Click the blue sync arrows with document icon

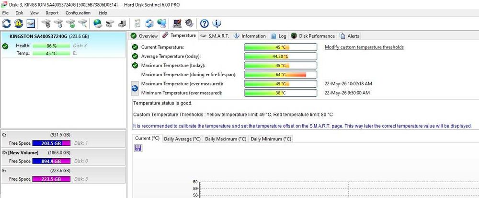point(149,23)
